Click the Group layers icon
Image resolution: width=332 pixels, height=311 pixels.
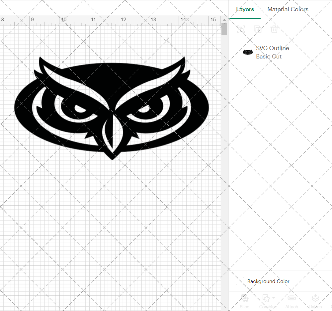[x=241, y=29]
